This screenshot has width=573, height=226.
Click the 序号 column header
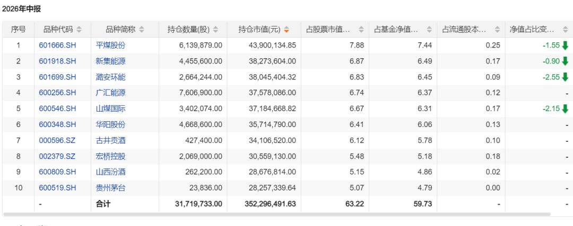18,30
